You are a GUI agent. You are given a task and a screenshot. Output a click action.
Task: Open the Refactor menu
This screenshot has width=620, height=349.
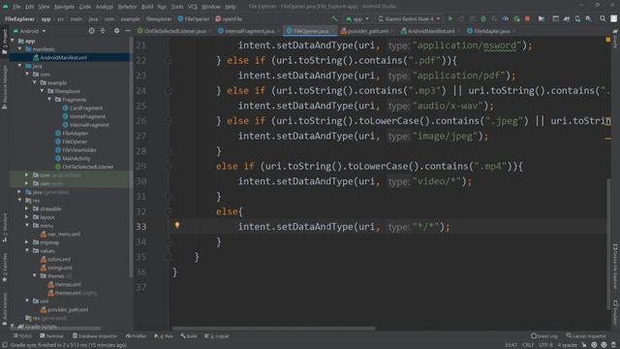point(127,7)
